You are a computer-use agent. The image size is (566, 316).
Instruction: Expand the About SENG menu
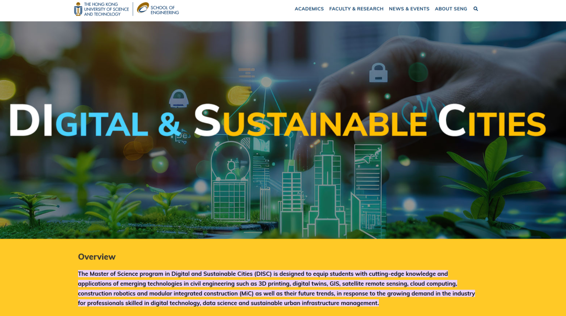tap(451, 9)
